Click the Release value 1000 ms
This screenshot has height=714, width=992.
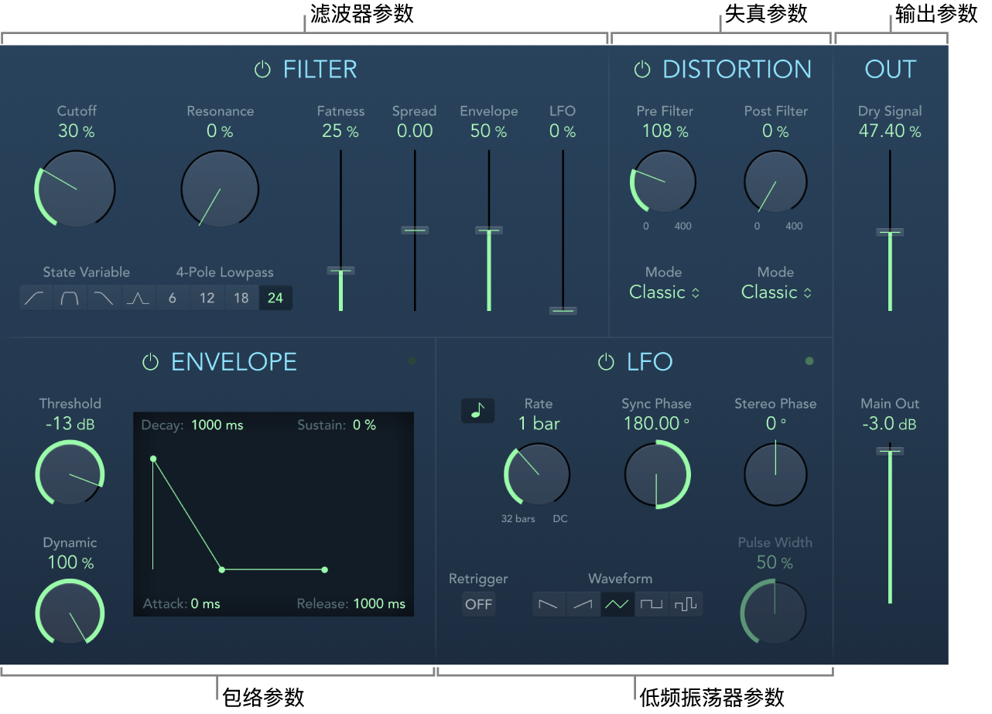(x=379, y=603)
